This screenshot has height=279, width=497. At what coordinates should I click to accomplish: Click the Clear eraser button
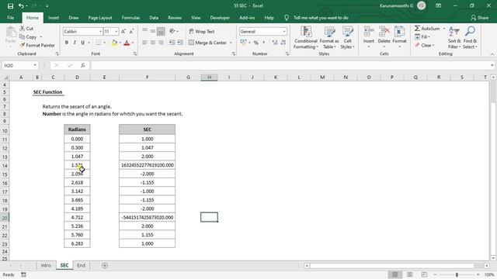pyautogui.click(x=424, y=45)
